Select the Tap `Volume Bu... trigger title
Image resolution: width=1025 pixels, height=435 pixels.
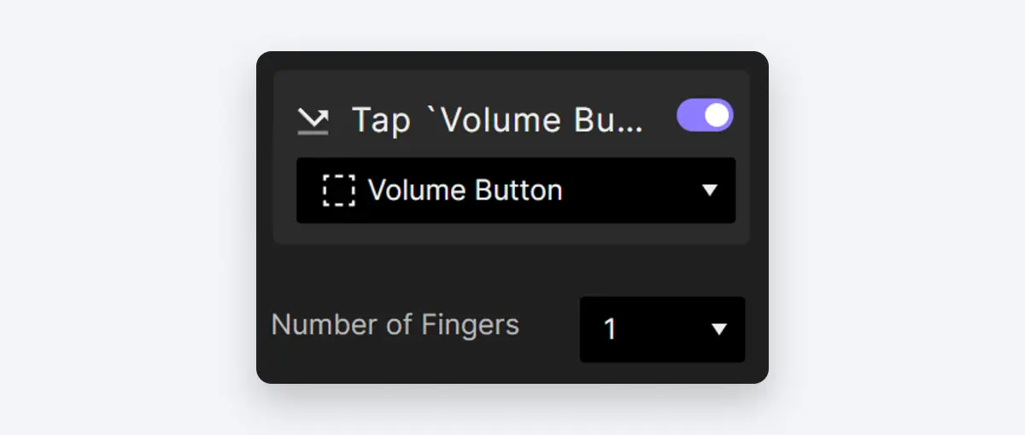coord(497,120)
